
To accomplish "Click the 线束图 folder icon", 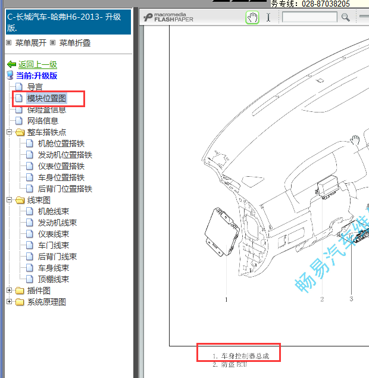I will (x=20, y=200).
